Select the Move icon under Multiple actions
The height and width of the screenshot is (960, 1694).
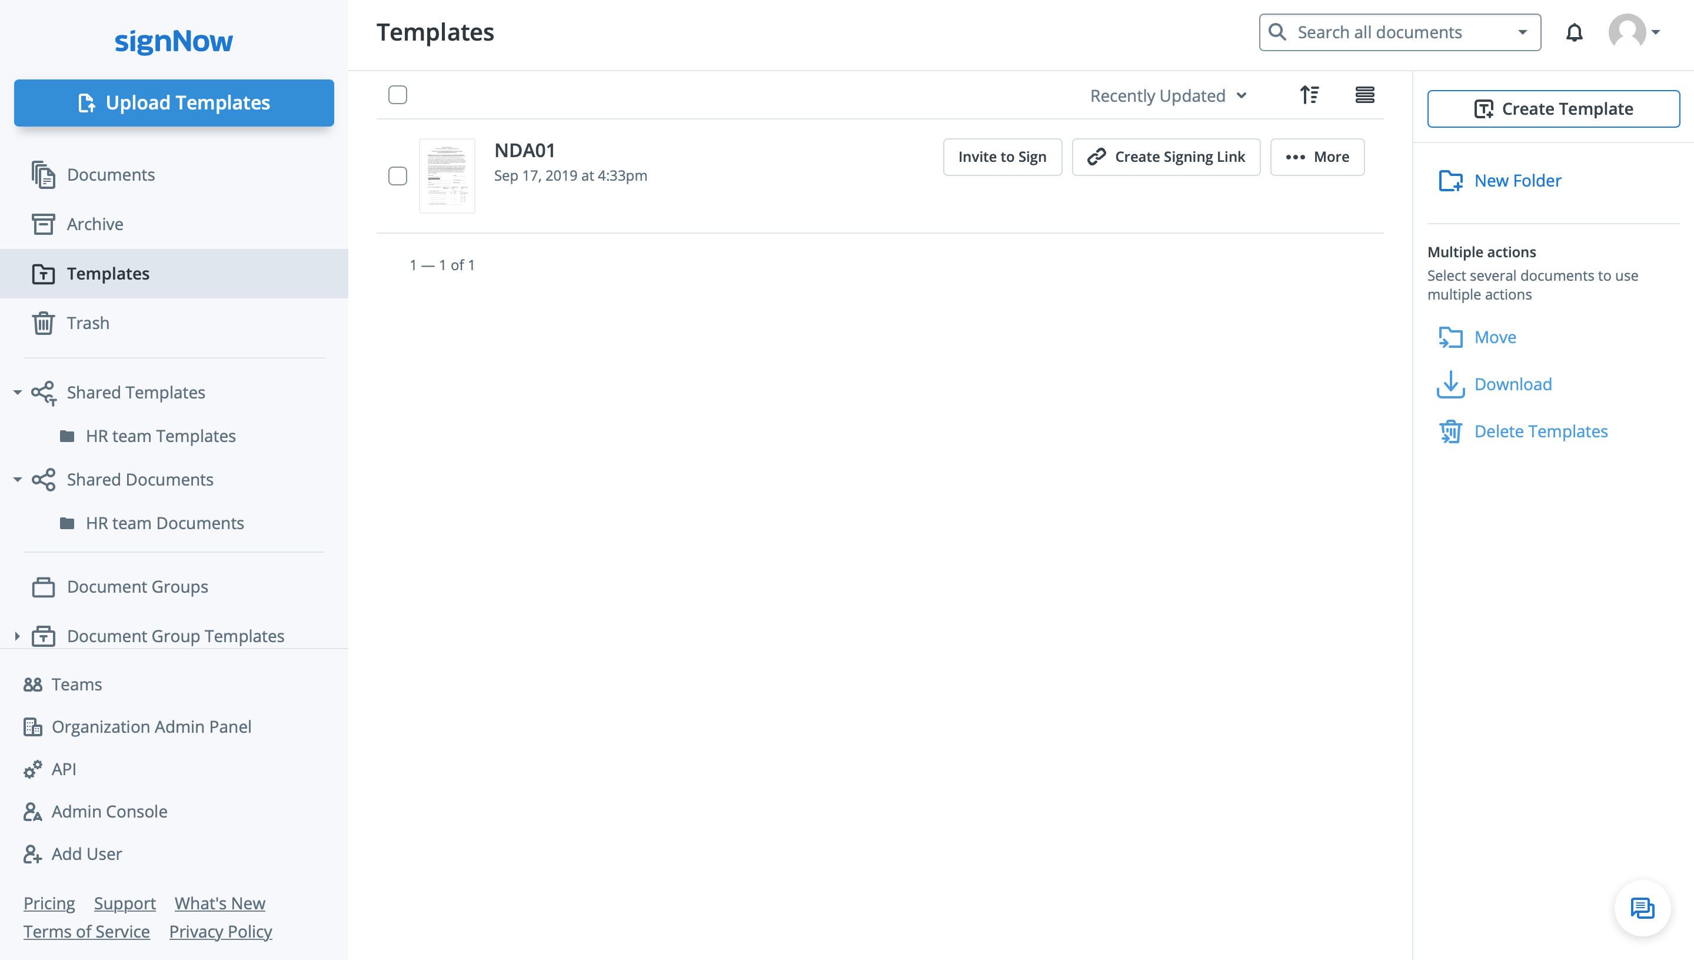click(1450, 336)
